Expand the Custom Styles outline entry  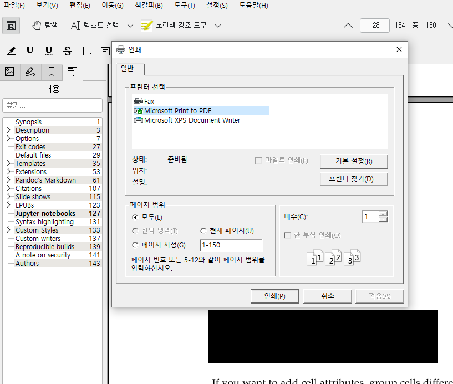(9, 230)
